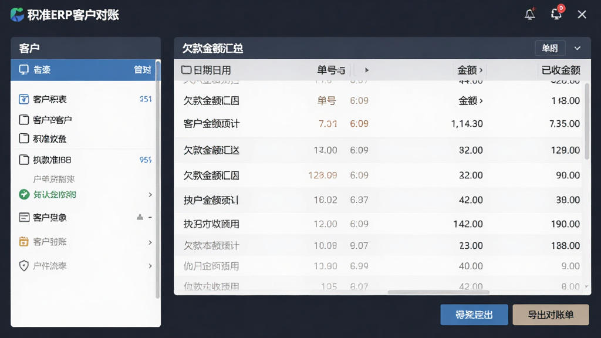Screen dimensions: 601x338
Task: Tick the checkbox beside 执款准IBB
Action: pyautogui.click(x=23, y=160)
